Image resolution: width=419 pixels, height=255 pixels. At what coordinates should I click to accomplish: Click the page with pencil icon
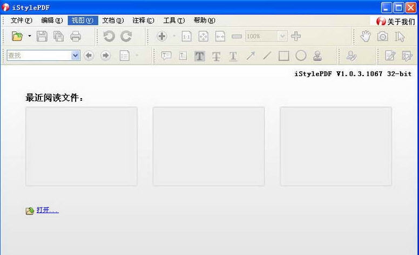[x=390, y=56]
